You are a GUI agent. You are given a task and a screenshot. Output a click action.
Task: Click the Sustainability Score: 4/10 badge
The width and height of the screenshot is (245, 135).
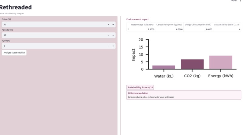point(140,87)
